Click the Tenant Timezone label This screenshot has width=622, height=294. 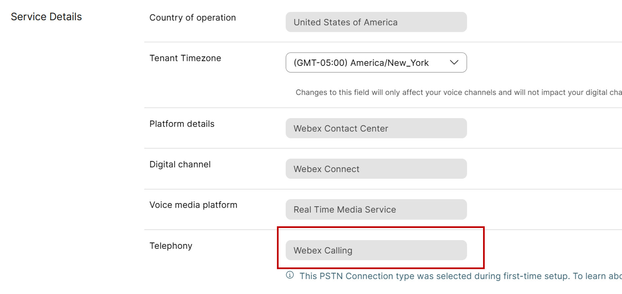tap(185, 58)
